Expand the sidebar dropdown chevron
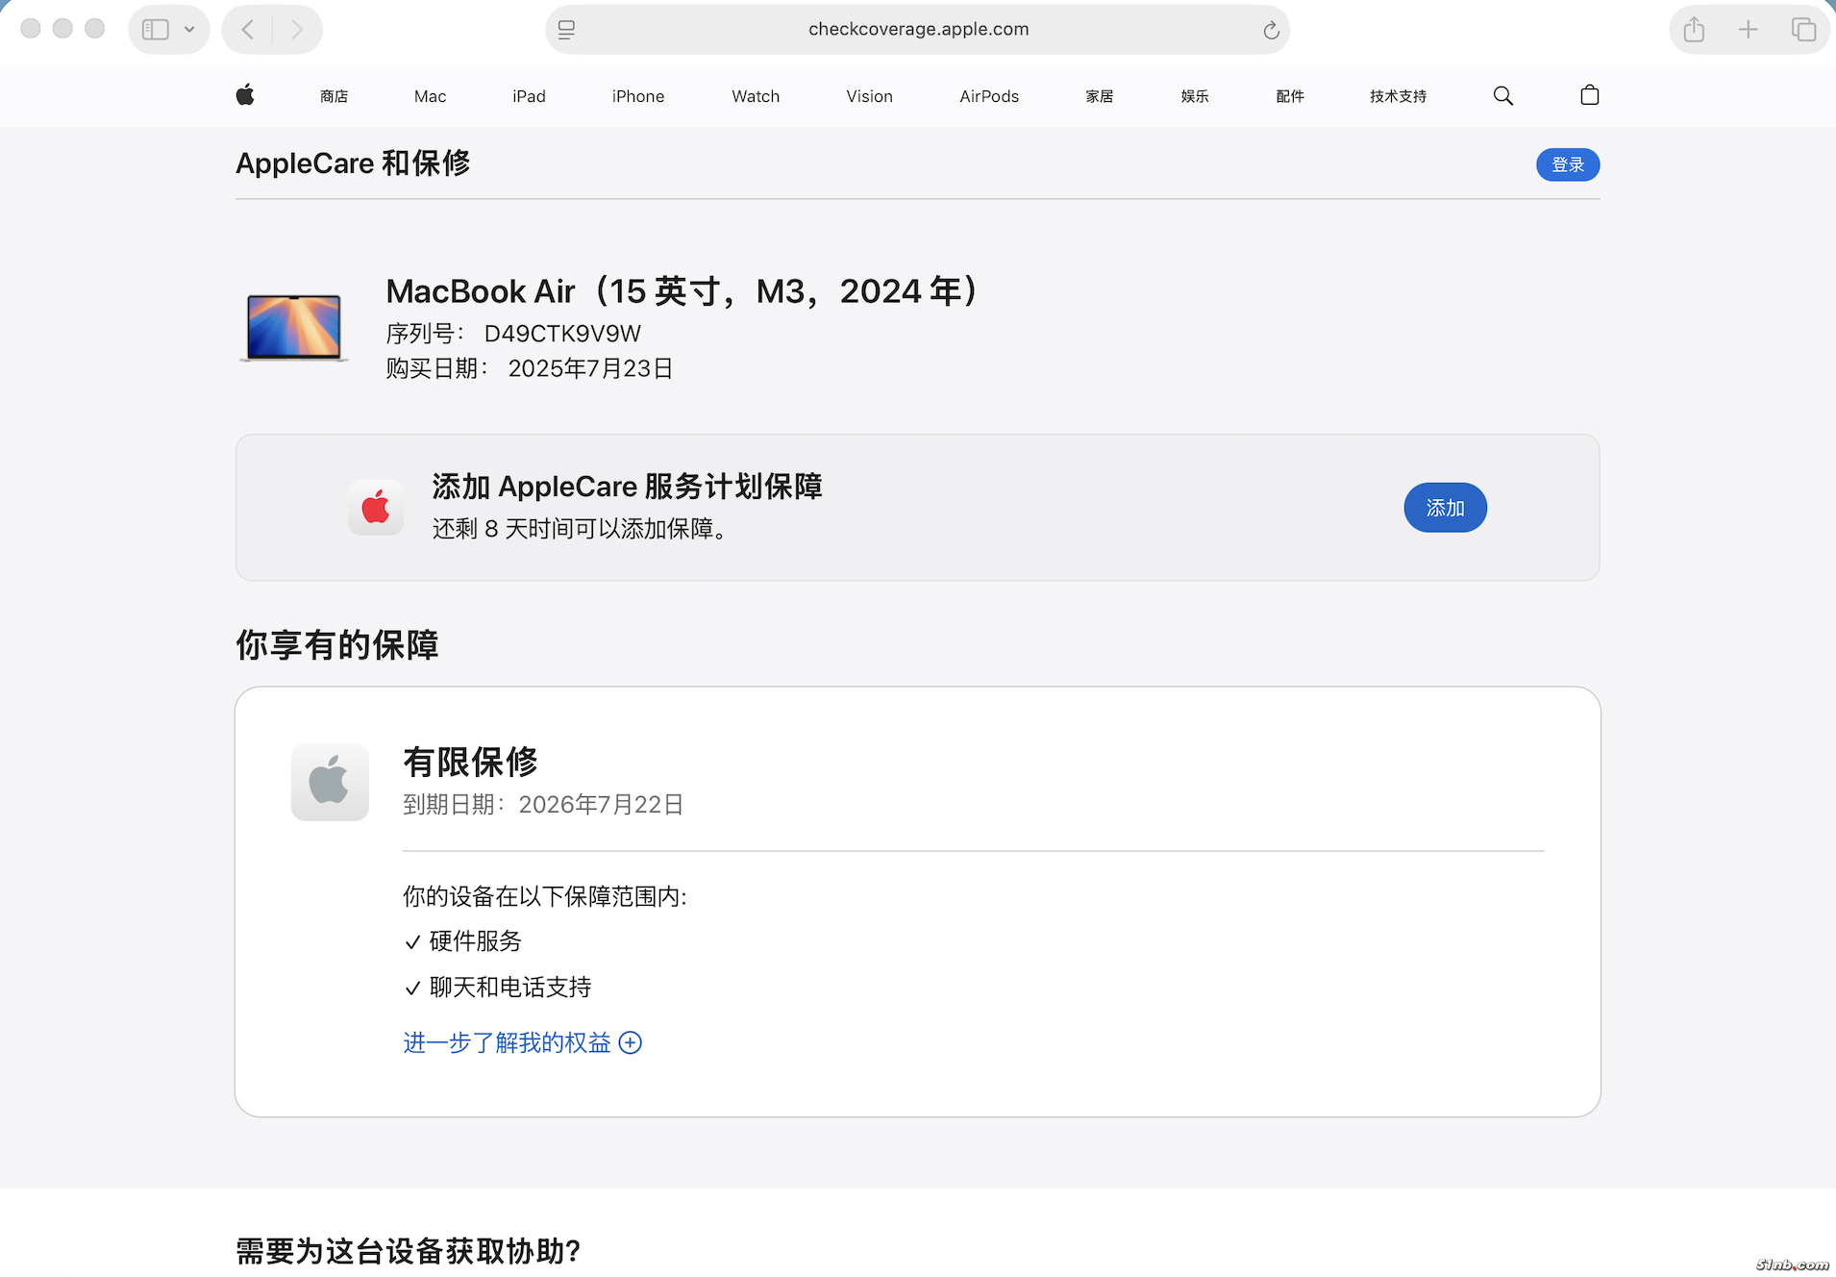 tap(189, 30)
